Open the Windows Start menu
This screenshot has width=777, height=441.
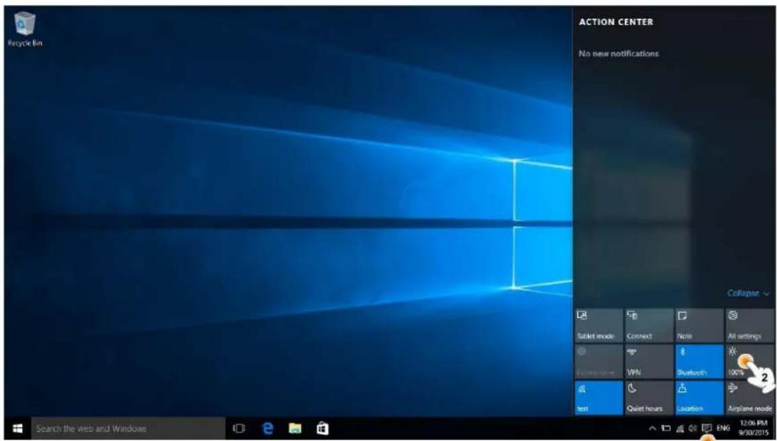[x=18, y=428]
